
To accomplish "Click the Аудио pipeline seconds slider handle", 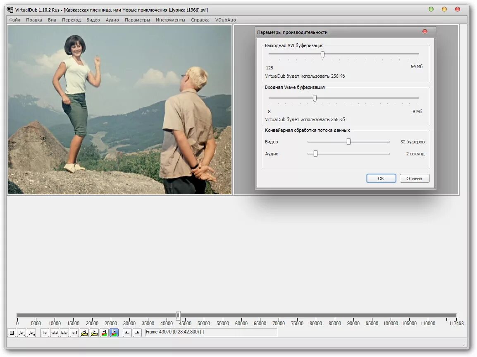I will click(x=315, y=154).
